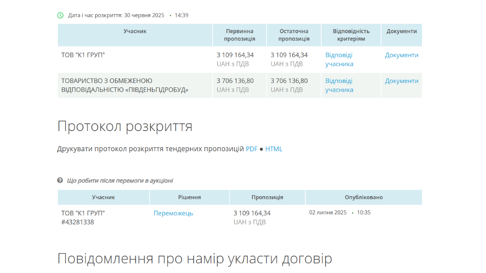Viewport: 486px width, 273px height.
Task: Click Учасник header in the winner table
Action: point(104,197)
